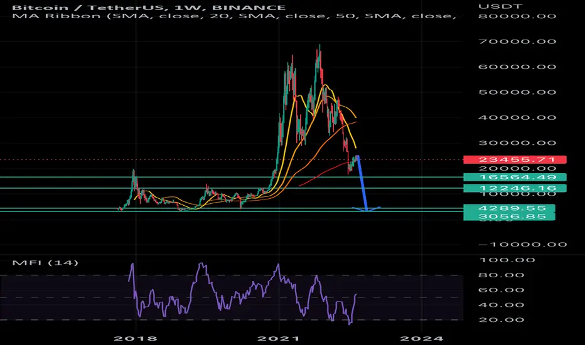
Task: Click the 40.00 MFI scale value
Action: pyautogui.click(x=502, y=305)
